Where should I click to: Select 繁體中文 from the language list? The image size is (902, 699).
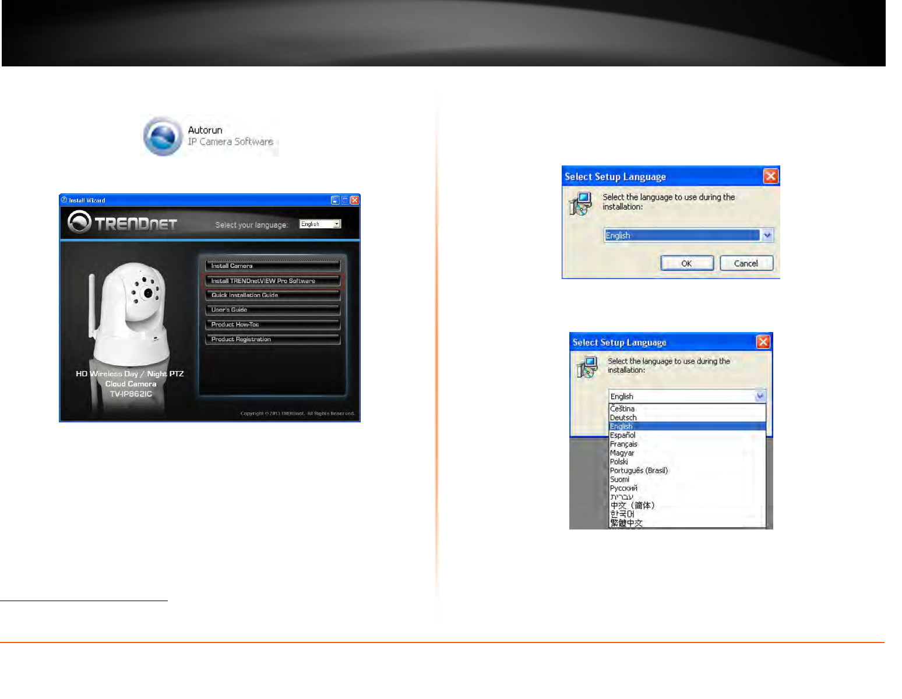(687, 523)
